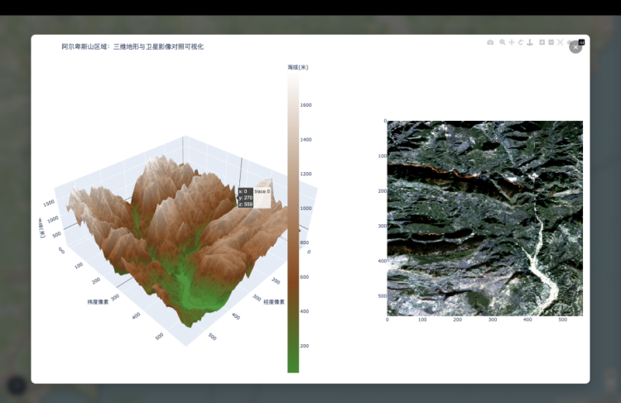The width and height of the screenshot is (621, 403).
Task: Click the hover tooltip showing z: 559
Action: [245, 198]
